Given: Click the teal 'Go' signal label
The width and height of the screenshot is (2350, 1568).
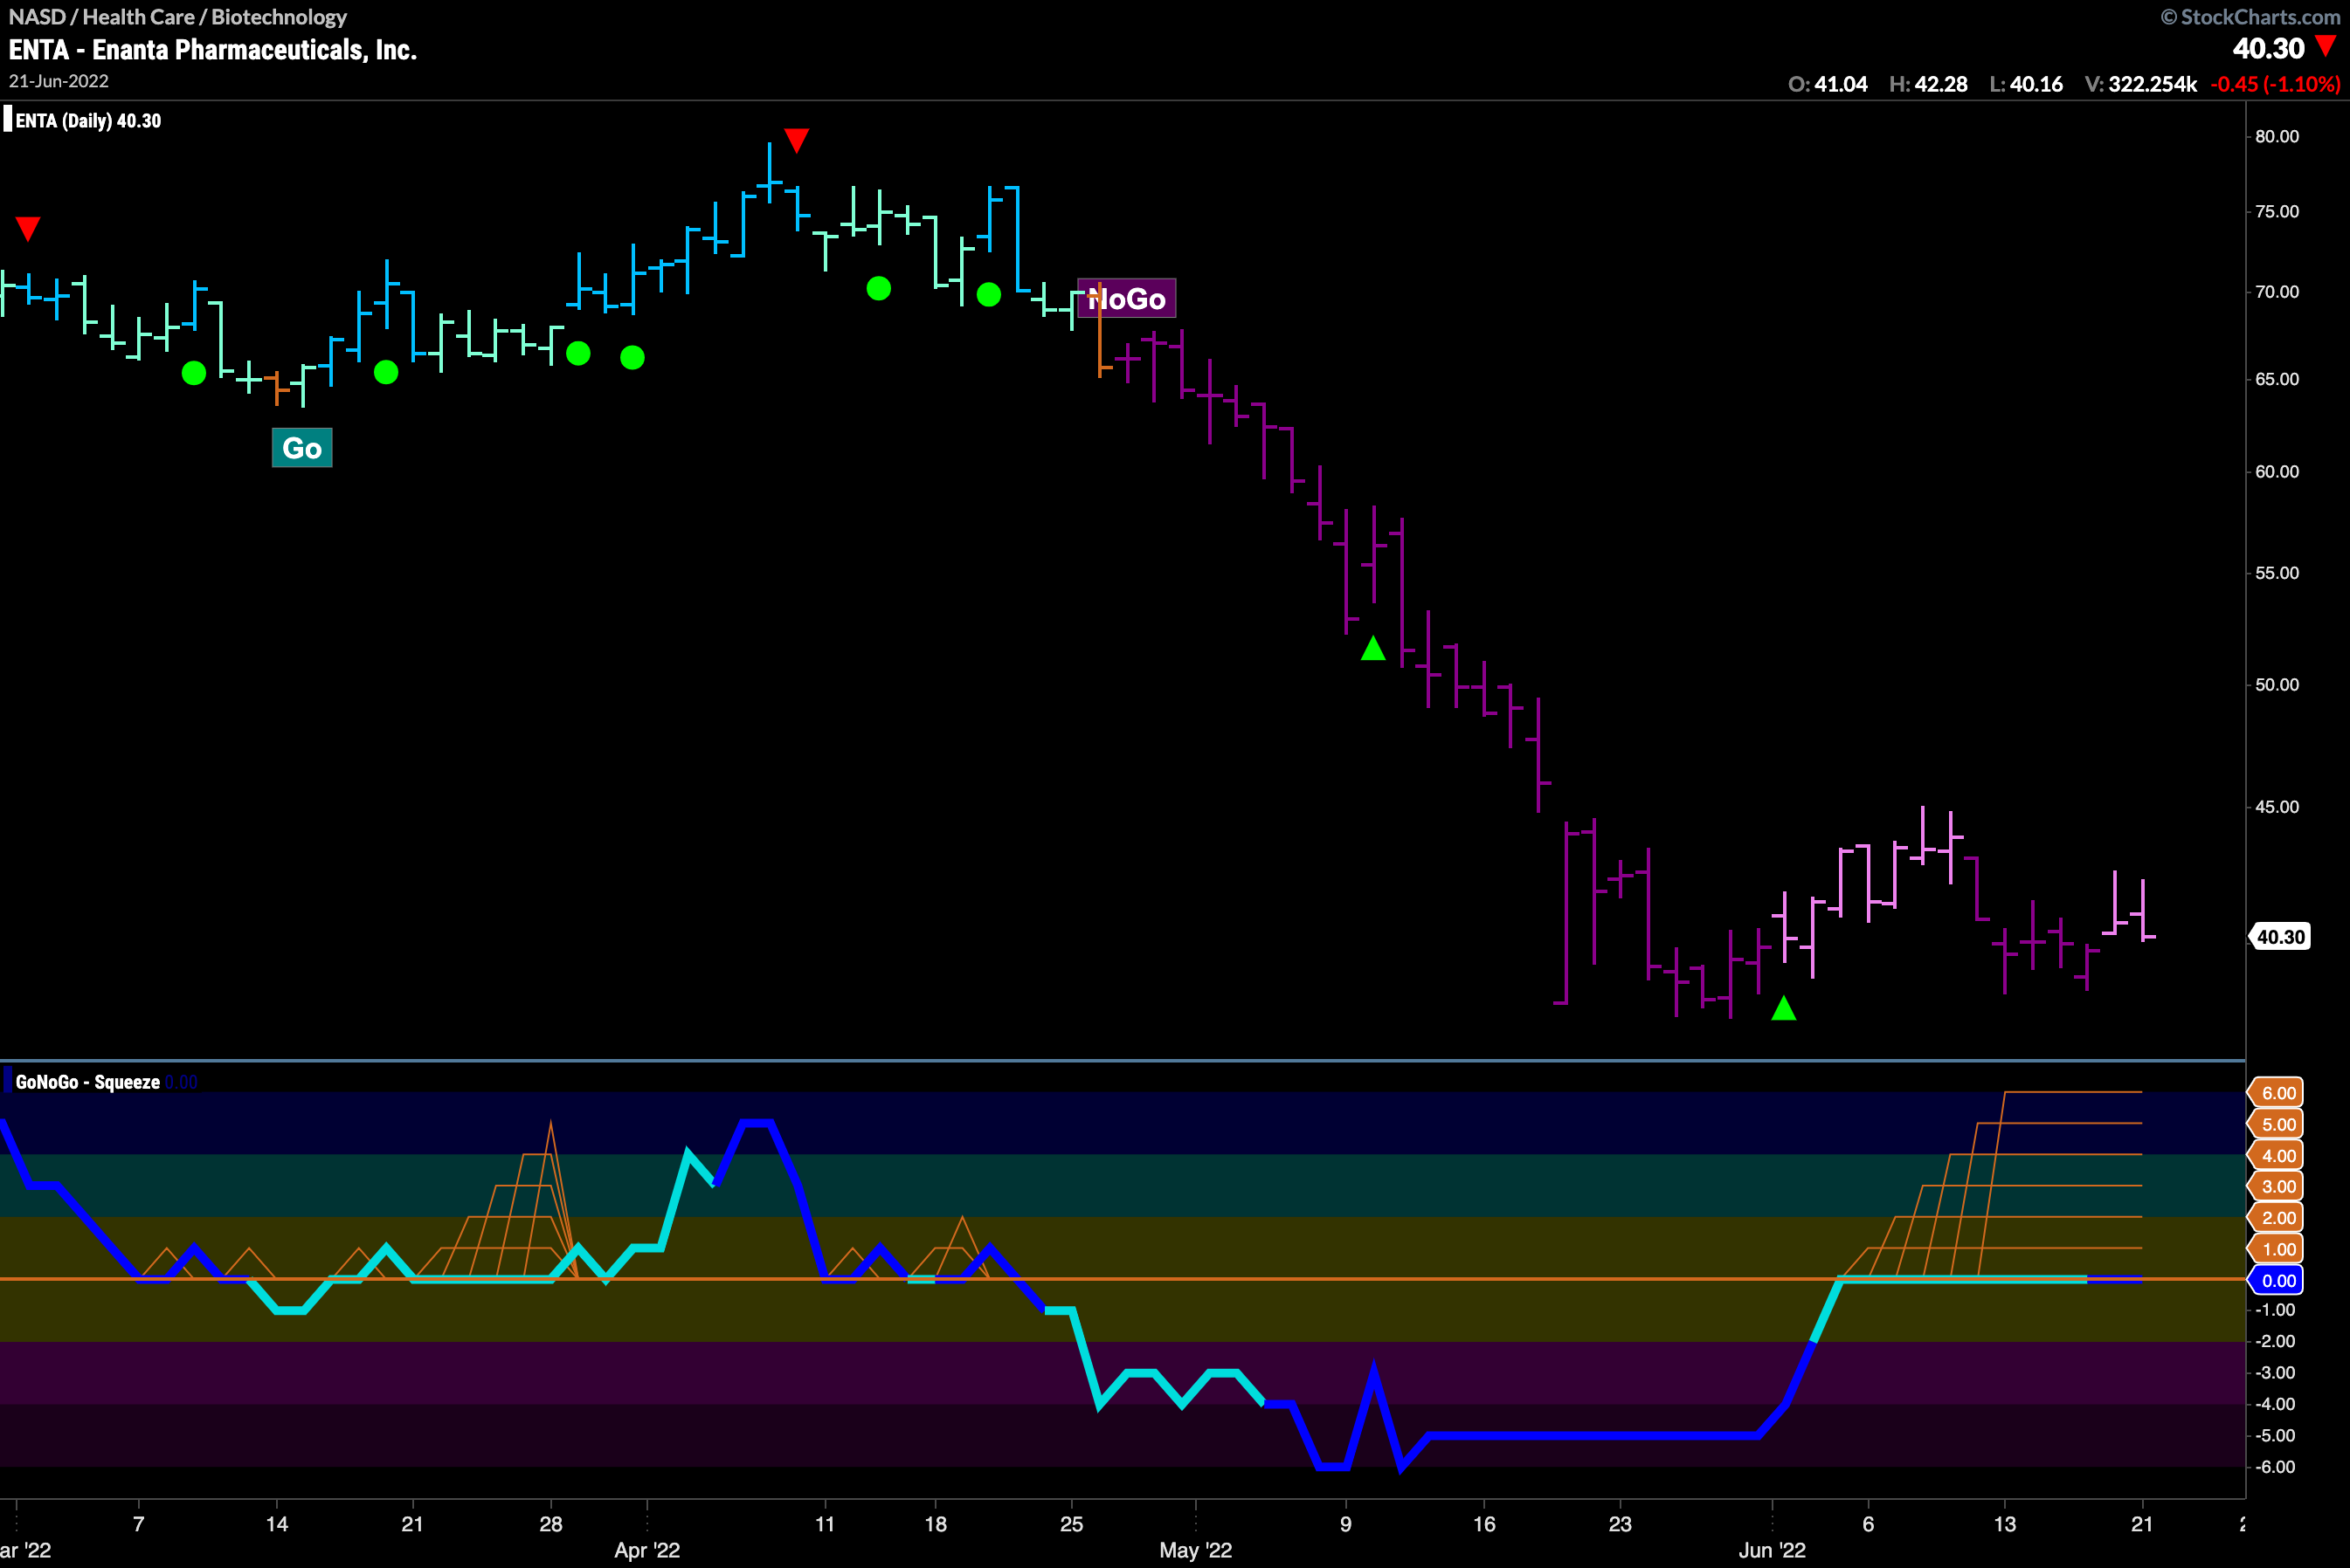Looking at the screenshot, I should (x=302, y=447).
